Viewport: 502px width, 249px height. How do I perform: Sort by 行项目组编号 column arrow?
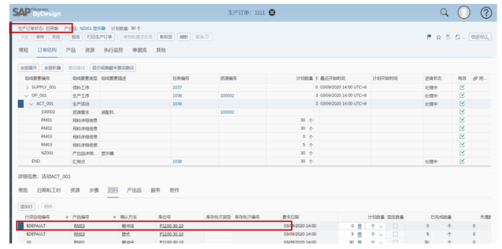pyautogui.click(x=67, y=217)
